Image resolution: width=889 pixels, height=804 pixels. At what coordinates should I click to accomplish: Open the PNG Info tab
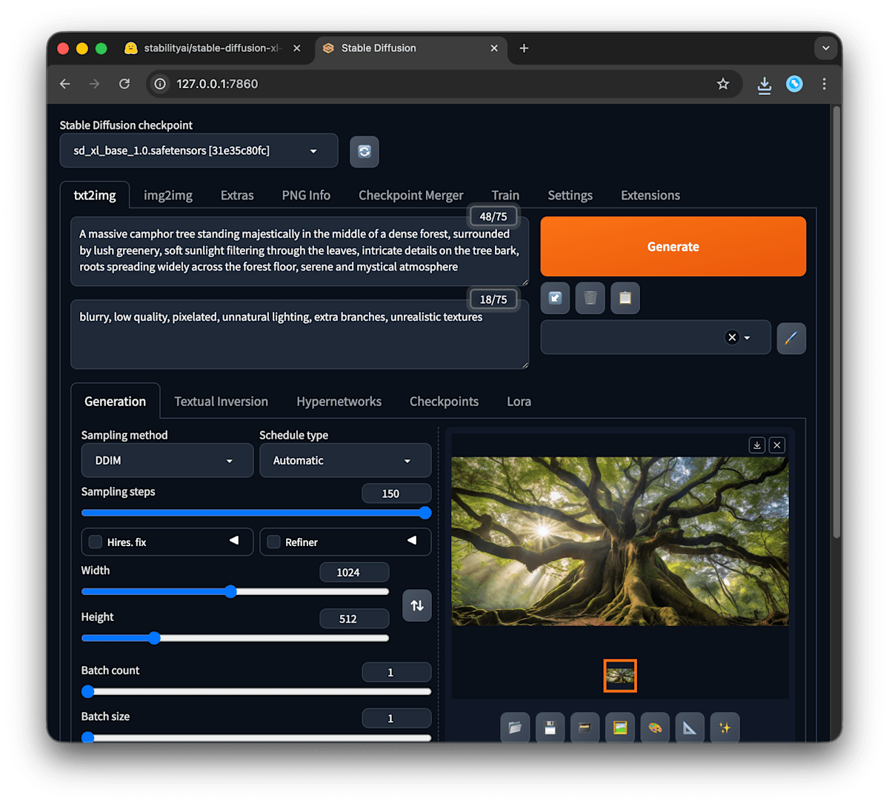click(306, 195)
